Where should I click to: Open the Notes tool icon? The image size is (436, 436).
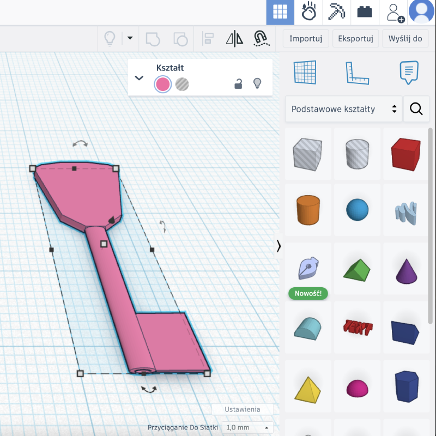[409, 73]
